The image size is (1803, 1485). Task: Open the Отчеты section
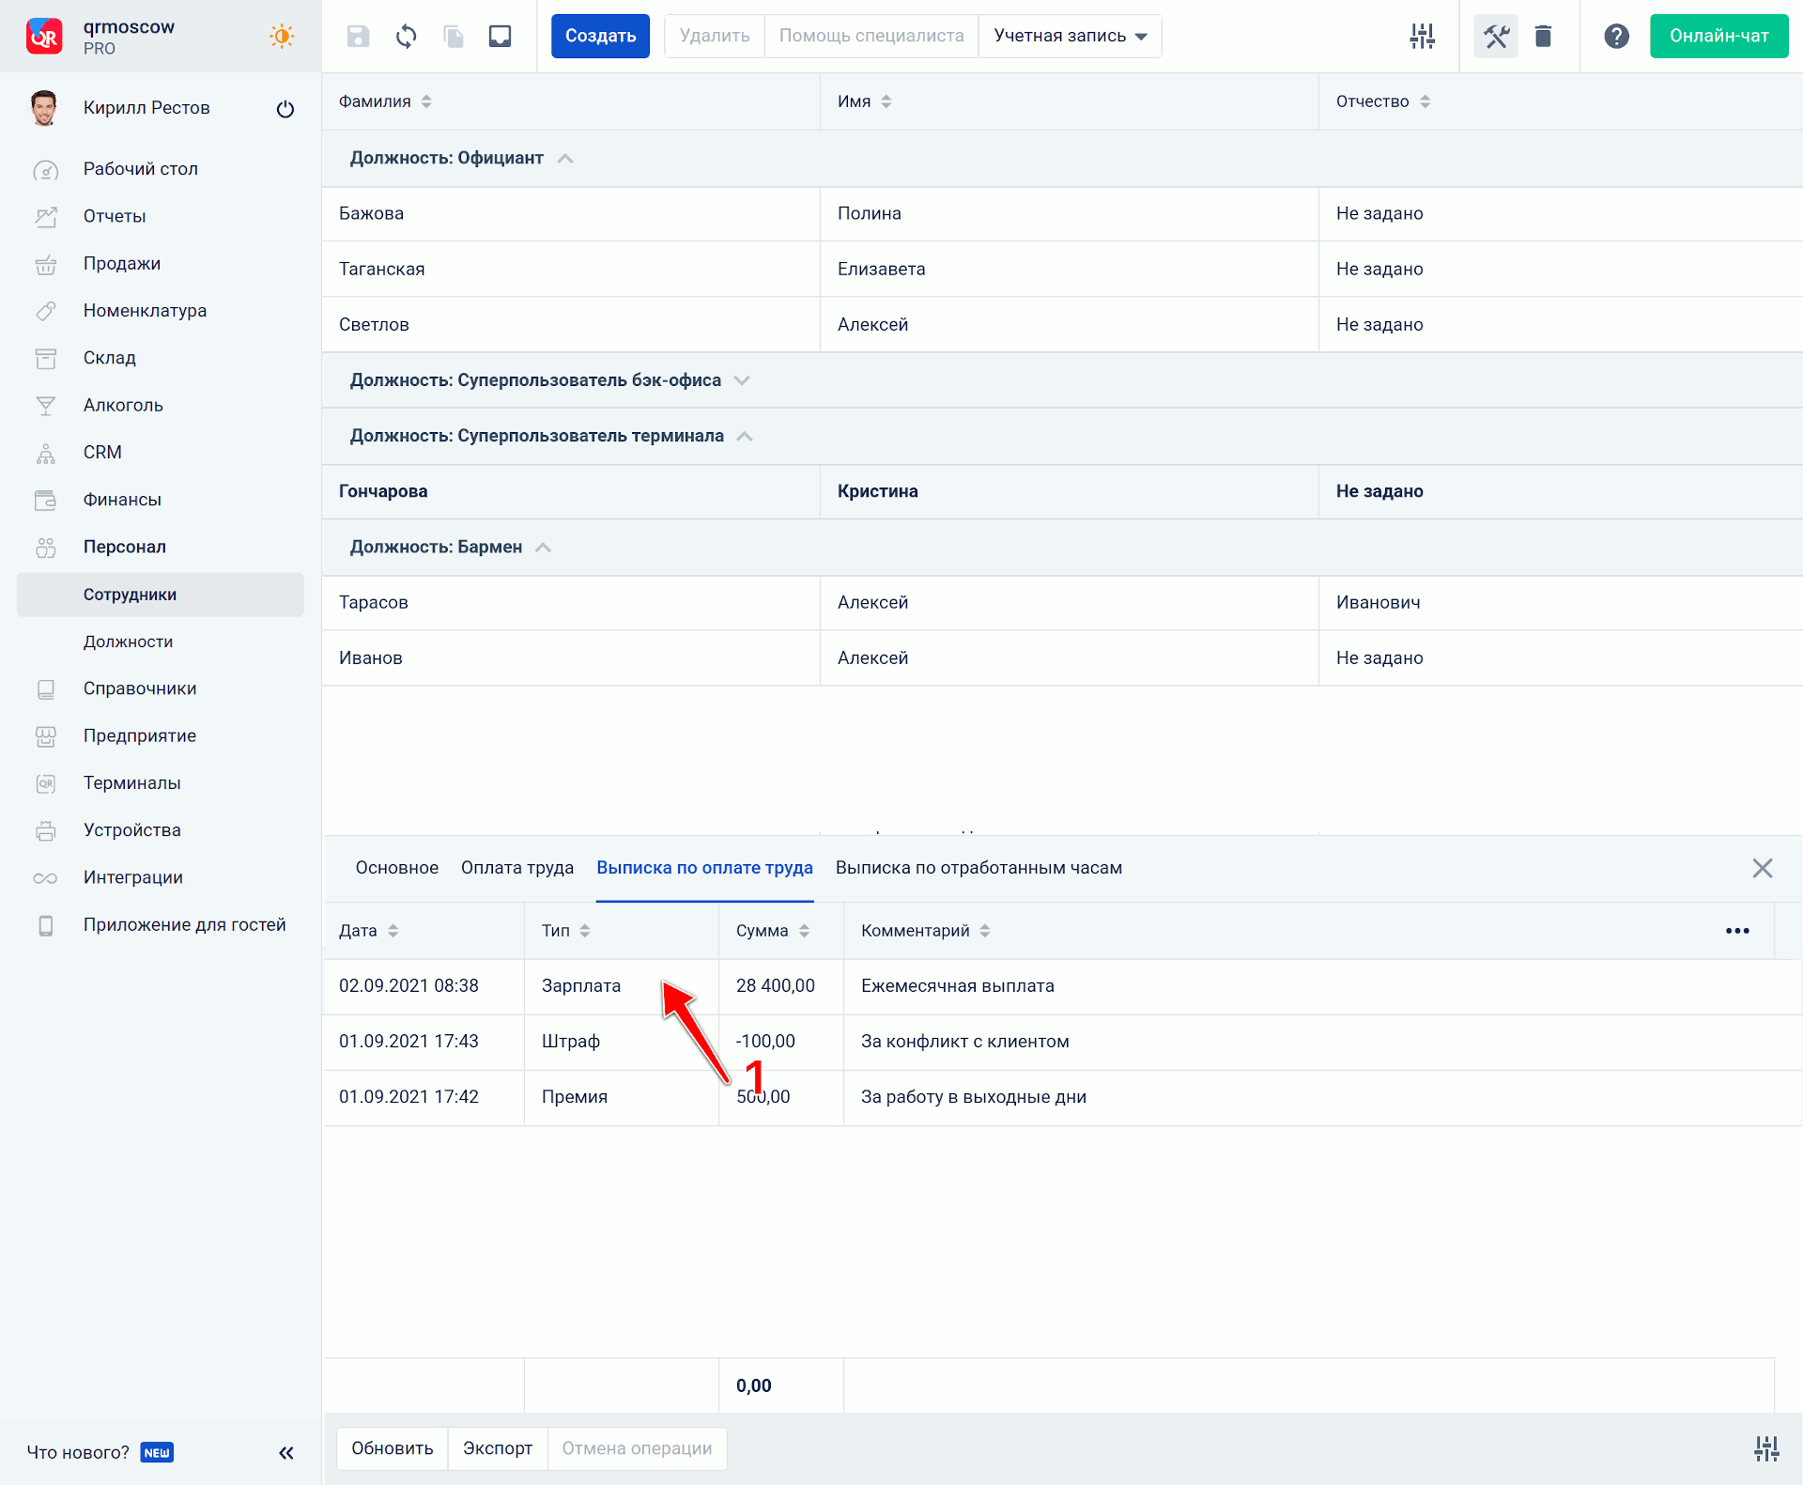[115, 216]
